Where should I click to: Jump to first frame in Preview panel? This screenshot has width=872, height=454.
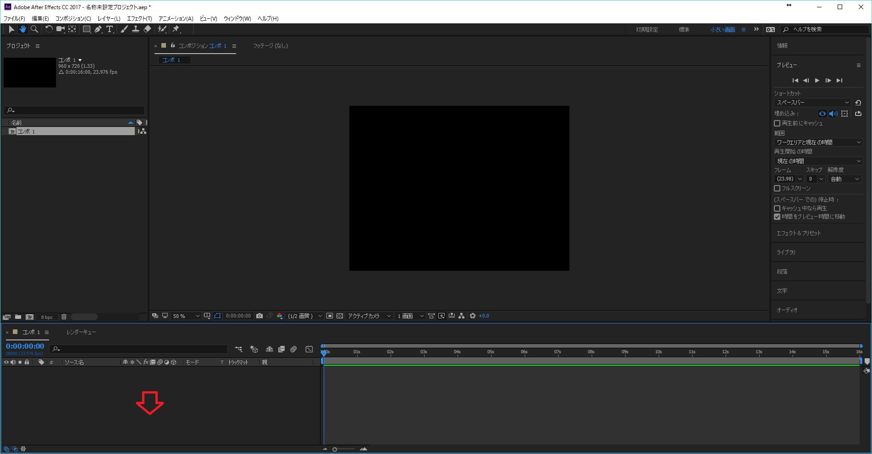795,81
